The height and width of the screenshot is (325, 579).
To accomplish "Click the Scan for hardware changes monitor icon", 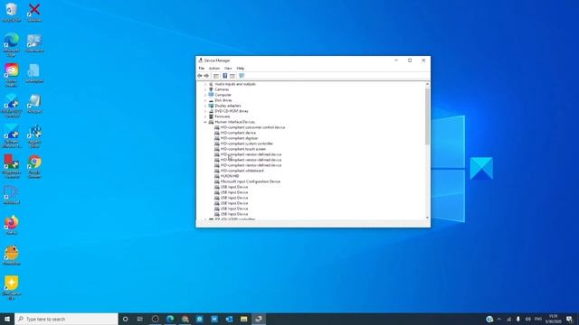I will 242,76.
